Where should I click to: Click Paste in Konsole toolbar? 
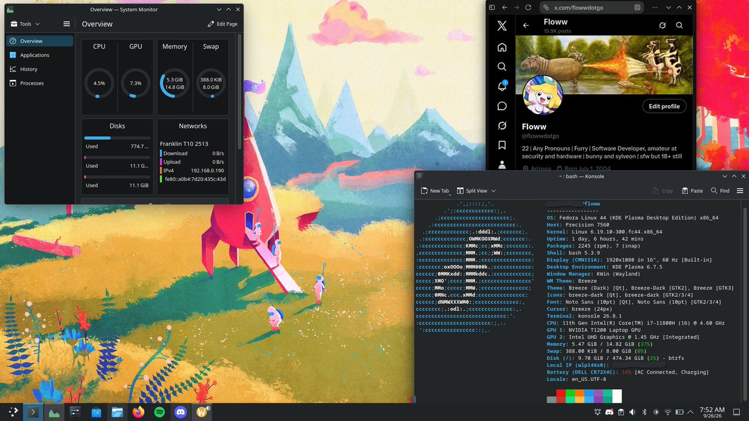[x=692, y=191]
